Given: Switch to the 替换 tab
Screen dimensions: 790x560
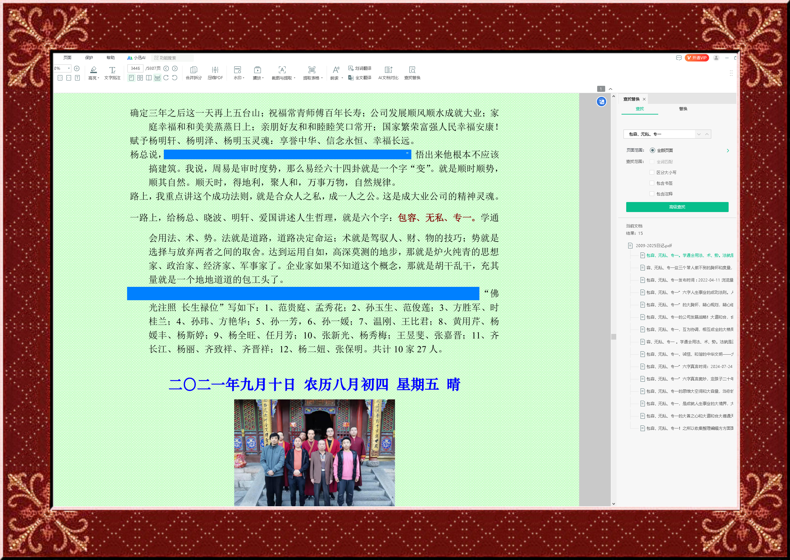Looking at the screenshot, I should (683, 109).
